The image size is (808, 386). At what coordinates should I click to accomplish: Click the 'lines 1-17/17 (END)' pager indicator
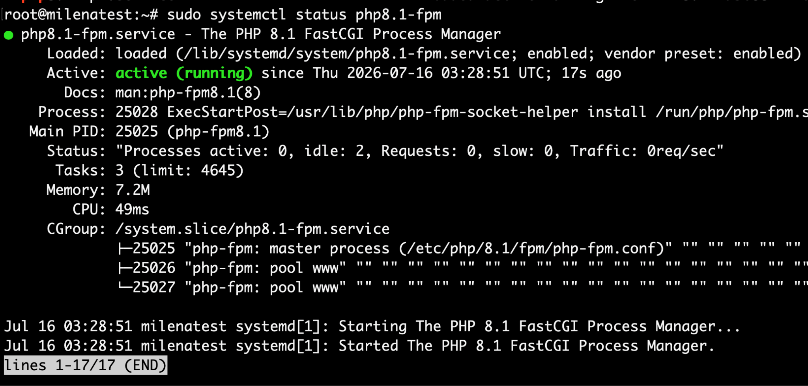(86, 365)
